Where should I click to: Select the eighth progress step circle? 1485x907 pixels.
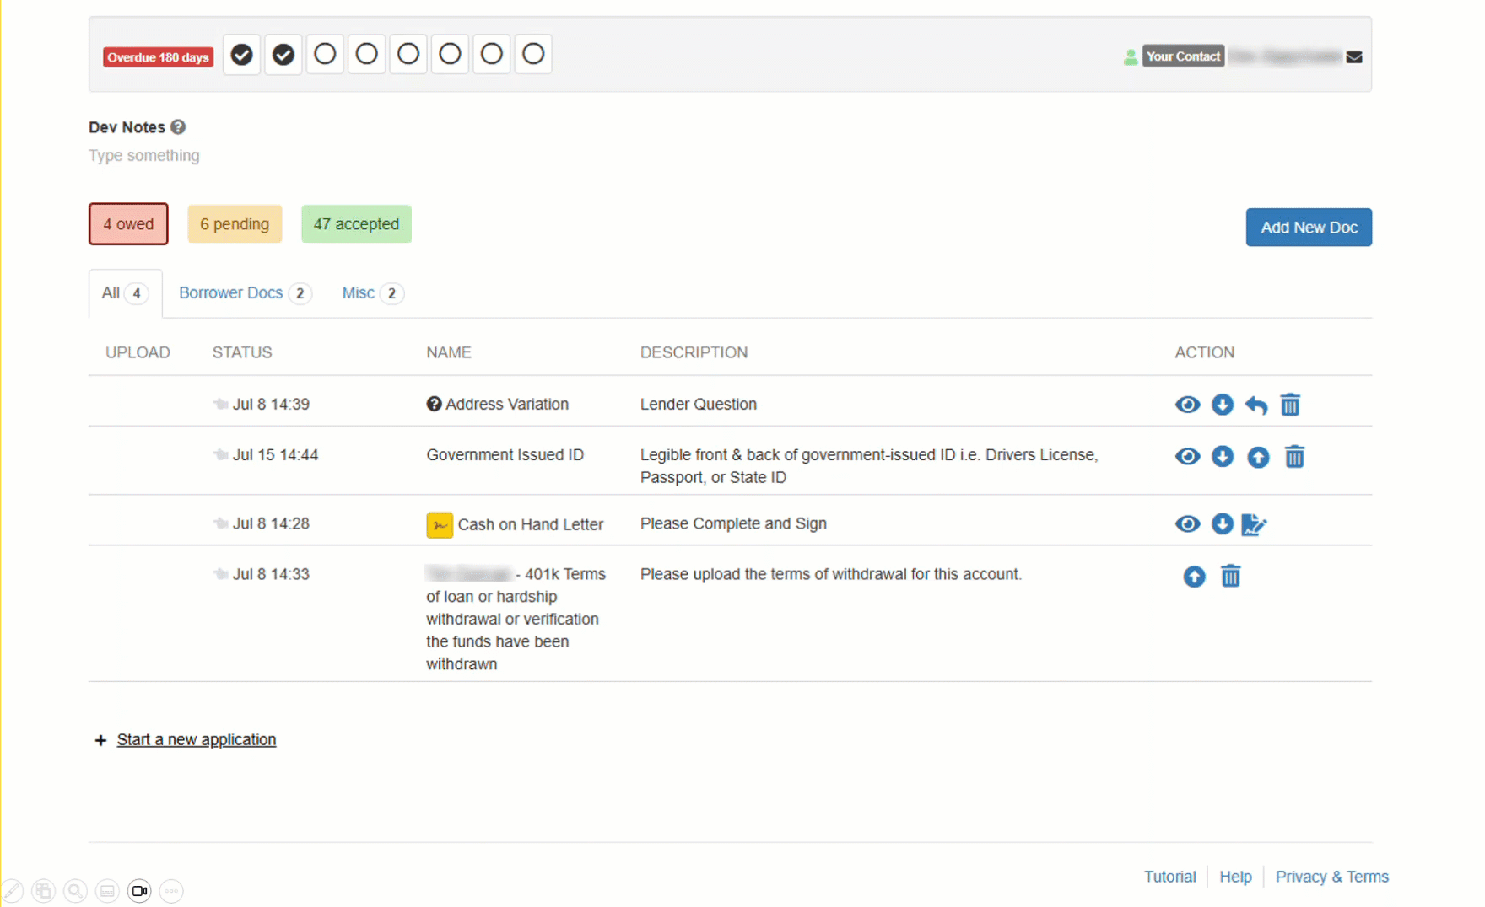click(533, 55)
